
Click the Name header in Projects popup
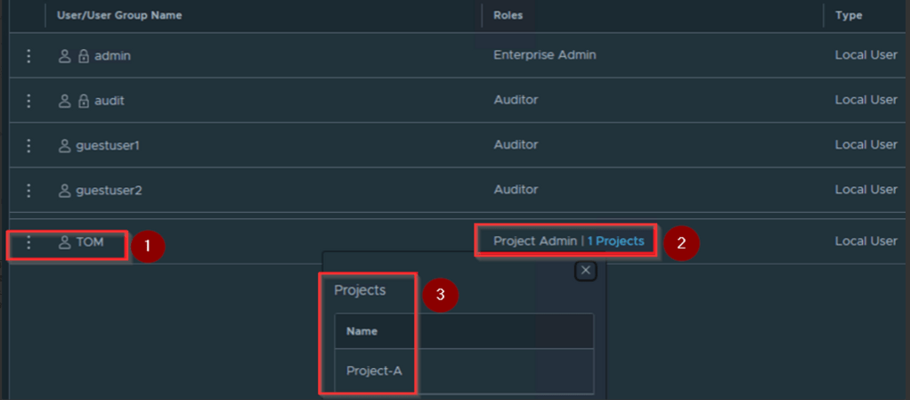362,331
